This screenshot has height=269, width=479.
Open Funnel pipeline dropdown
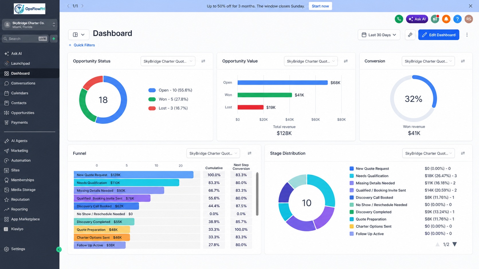[213, 153]
